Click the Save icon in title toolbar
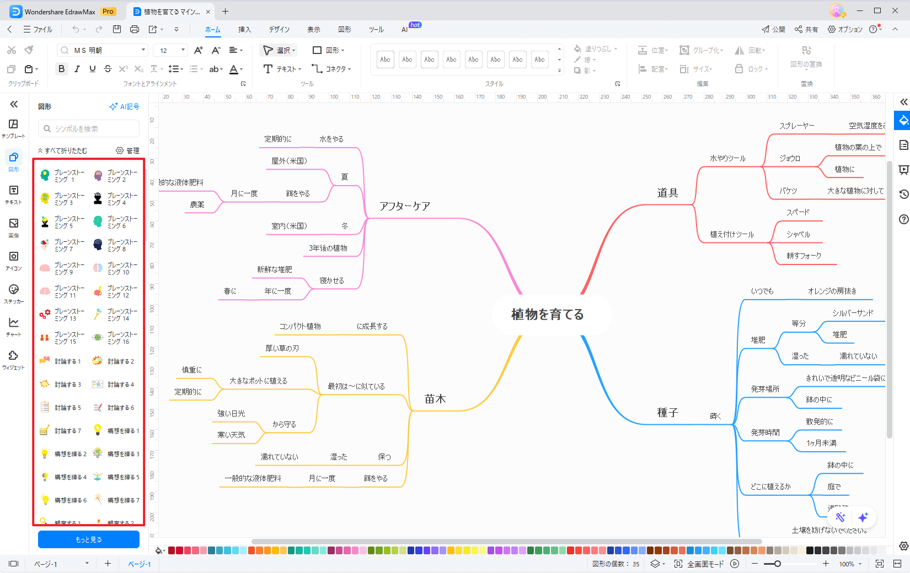Viewport: 910px width, 573px height. tap(117, 29)
